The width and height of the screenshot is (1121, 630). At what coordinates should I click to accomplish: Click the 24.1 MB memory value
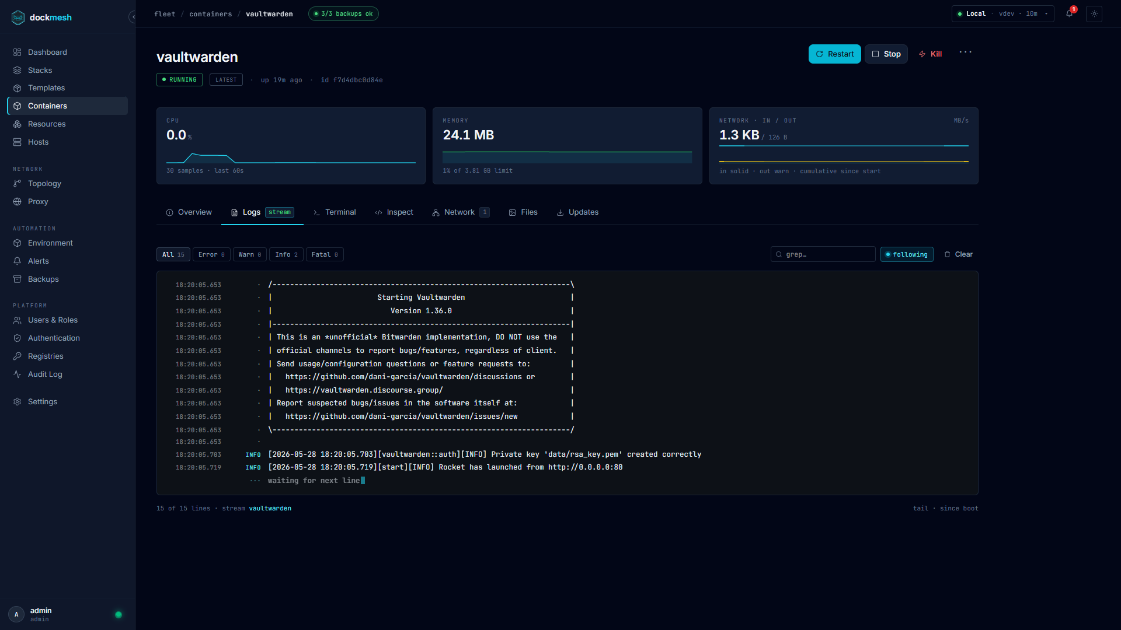(468, 135)
